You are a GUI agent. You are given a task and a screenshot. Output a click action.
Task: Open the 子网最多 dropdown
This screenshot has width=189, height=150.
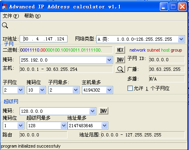76,90
